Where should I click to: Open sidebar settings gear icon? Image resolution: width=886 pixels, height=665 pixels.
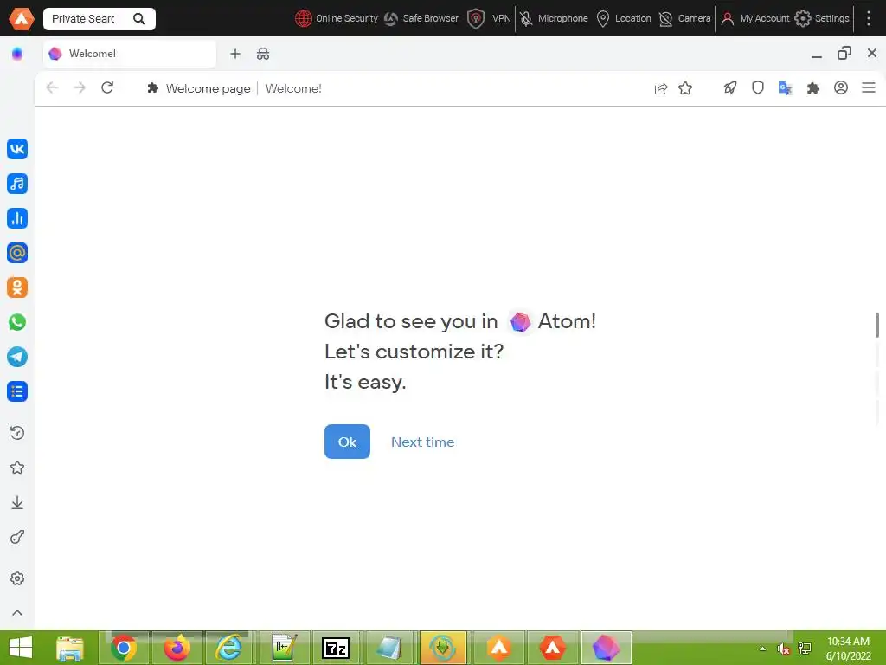[17, 578]
